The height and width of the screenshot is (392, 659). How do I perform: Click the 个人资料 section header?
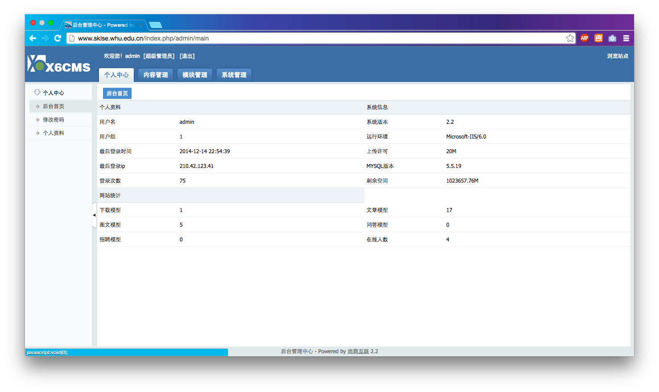(110, 107)
